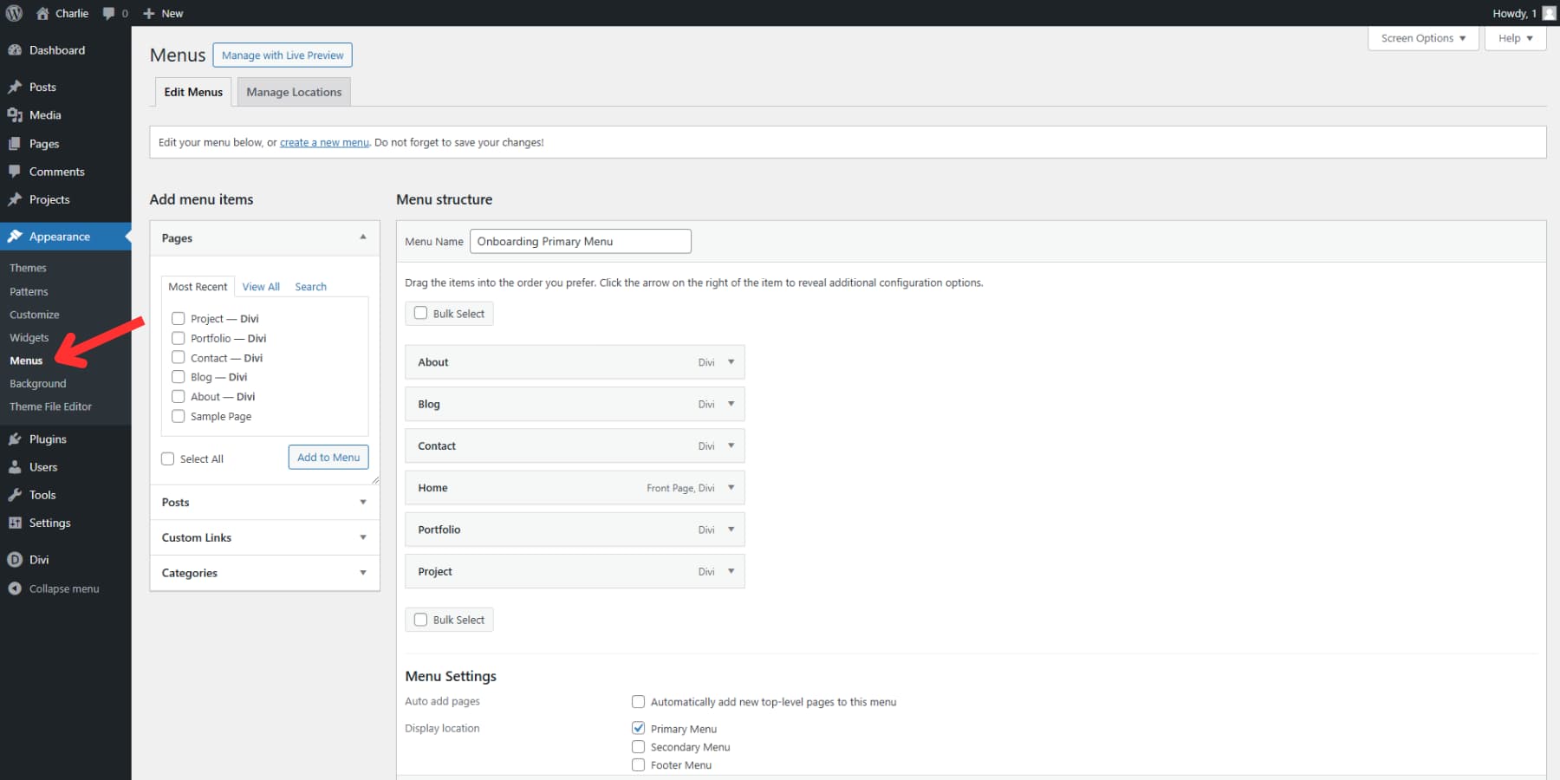The height and width of the screenshot is (780, 1560).
Task: Open the Screen Options dropdown
Action: coord(1422,38)
